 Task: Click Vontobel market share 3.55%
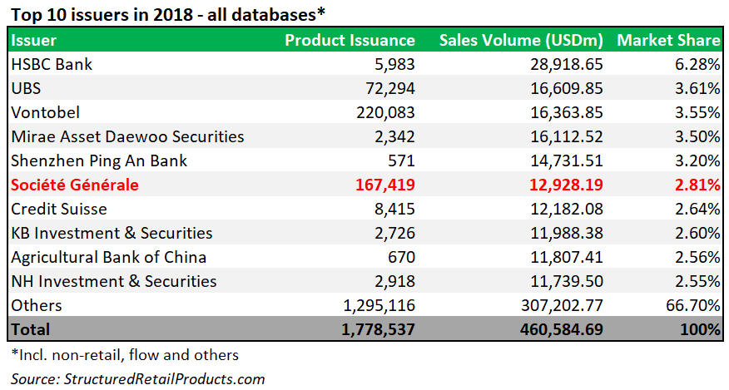click(x=697, y=112)
